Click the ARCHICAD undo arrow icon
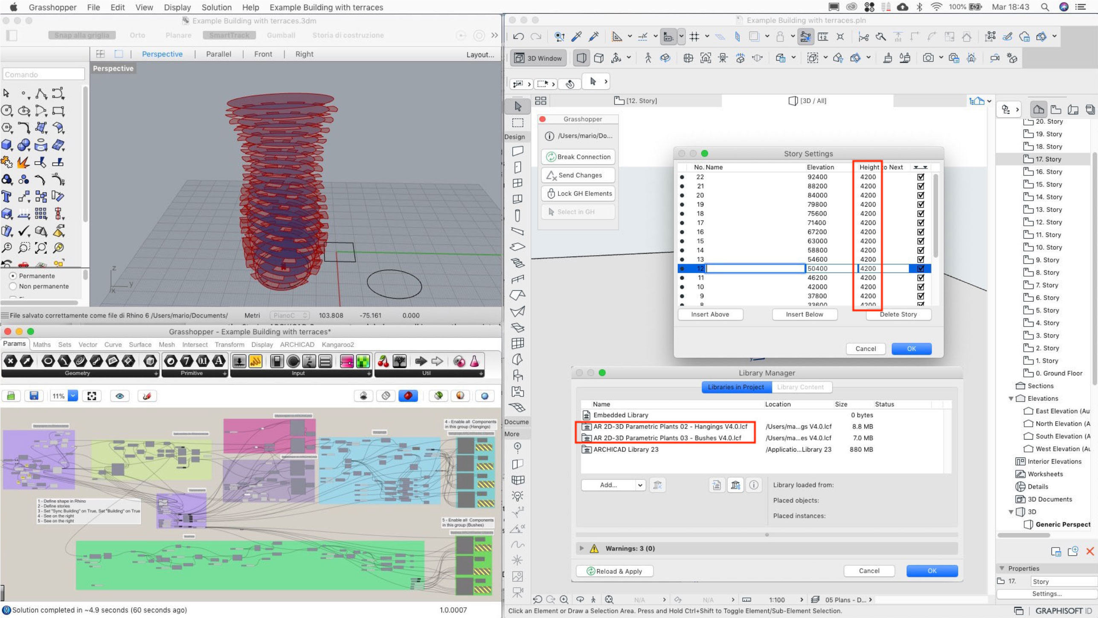 (x=518, y=37)
